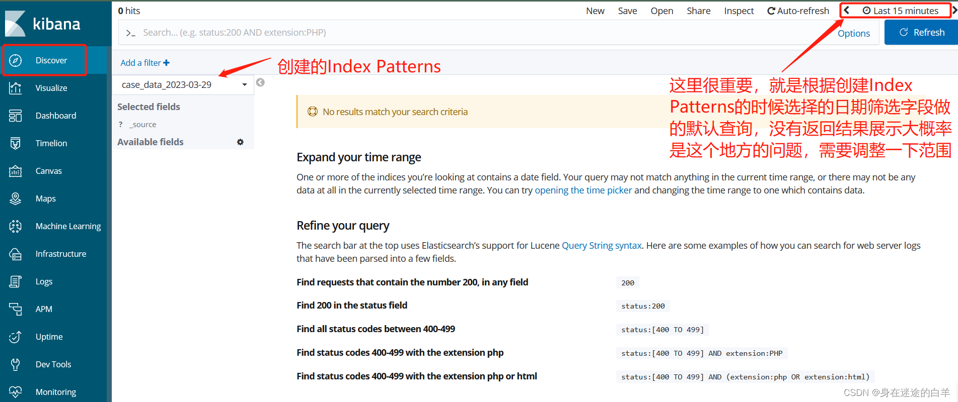Click the Selected fields heading
Viewport: 958px width, 402px height.
pyautogui.click(x=149, y=107)
